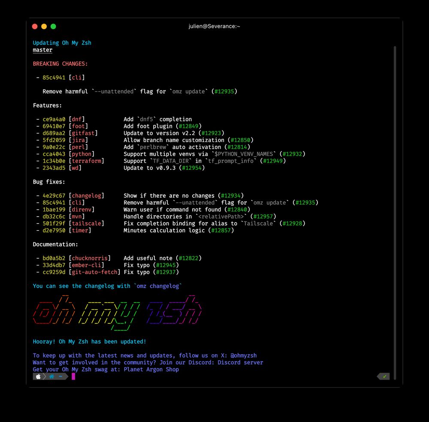The width and height of the screenshot is (429, 422).
Task: Click commit hash 9a0e22c
Action: [54, 147]
